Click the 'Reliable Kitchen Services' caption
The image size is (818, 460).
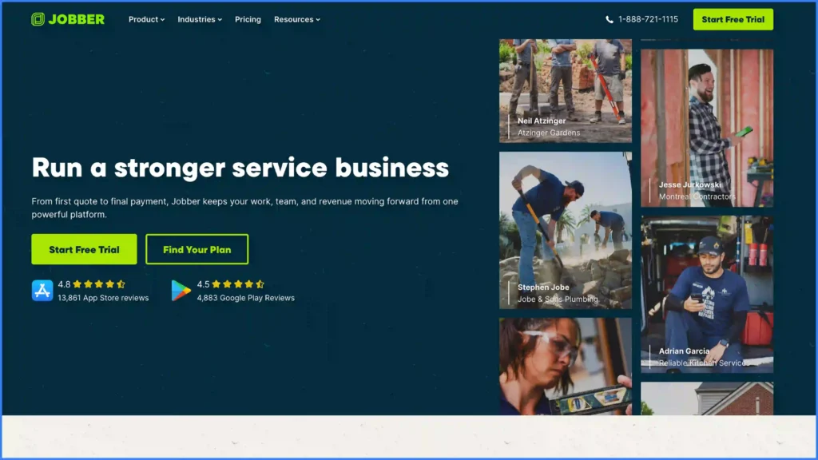[705, 363]
